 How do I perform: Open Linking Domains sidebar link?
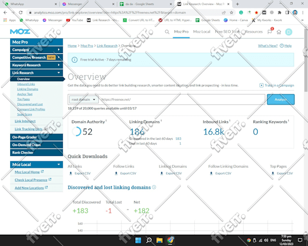(27, 89)
